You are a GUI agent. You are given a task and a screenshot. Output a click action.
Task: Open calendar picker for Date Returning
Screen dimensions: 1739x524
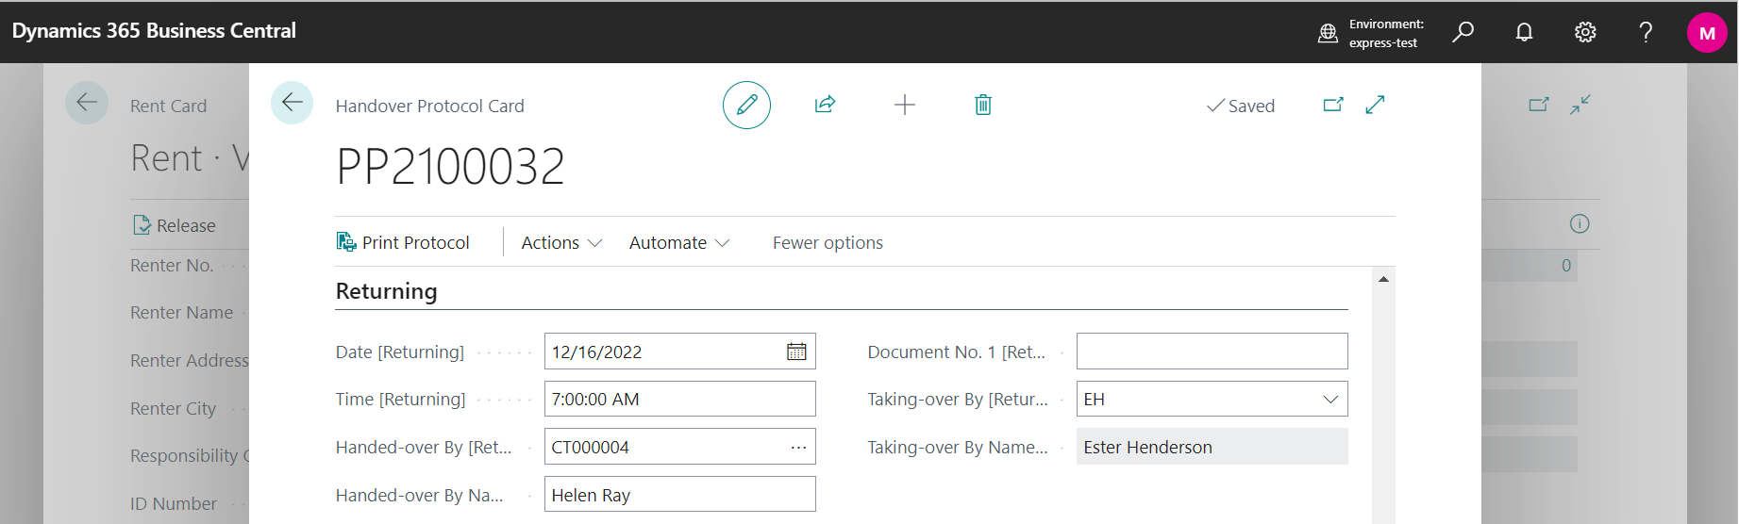point(796,352)
